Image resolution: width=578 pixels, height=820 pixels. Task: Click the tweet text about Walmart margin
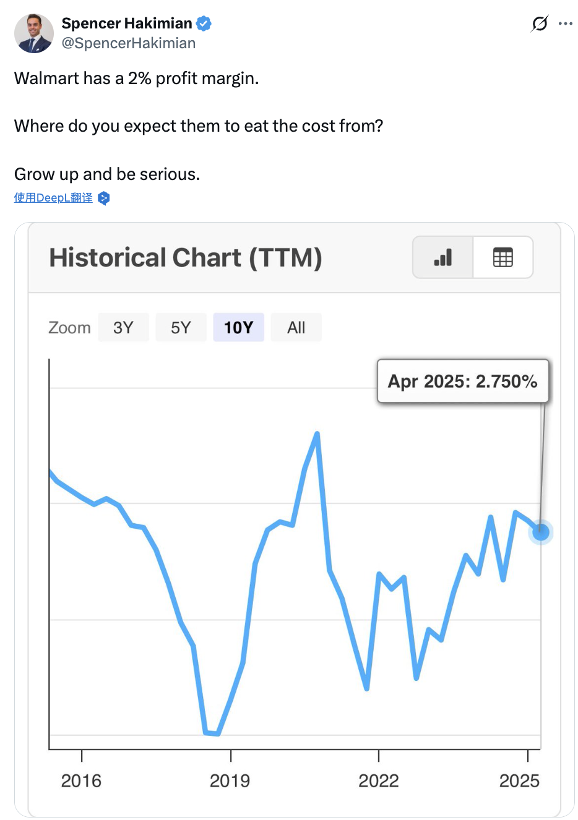click(x=137, y=79)
